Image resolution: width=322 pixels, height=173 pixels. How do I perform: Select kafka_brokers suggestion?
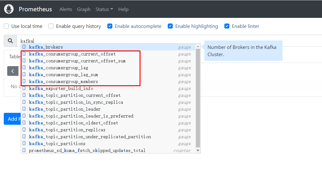(108, 47)
